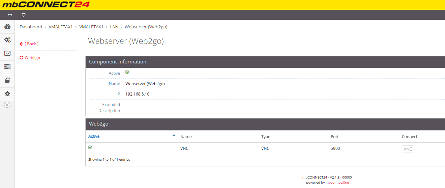Click VNC in the Name column
The image size is (445, 188).
pyautogui.click(x=184, y=149)
